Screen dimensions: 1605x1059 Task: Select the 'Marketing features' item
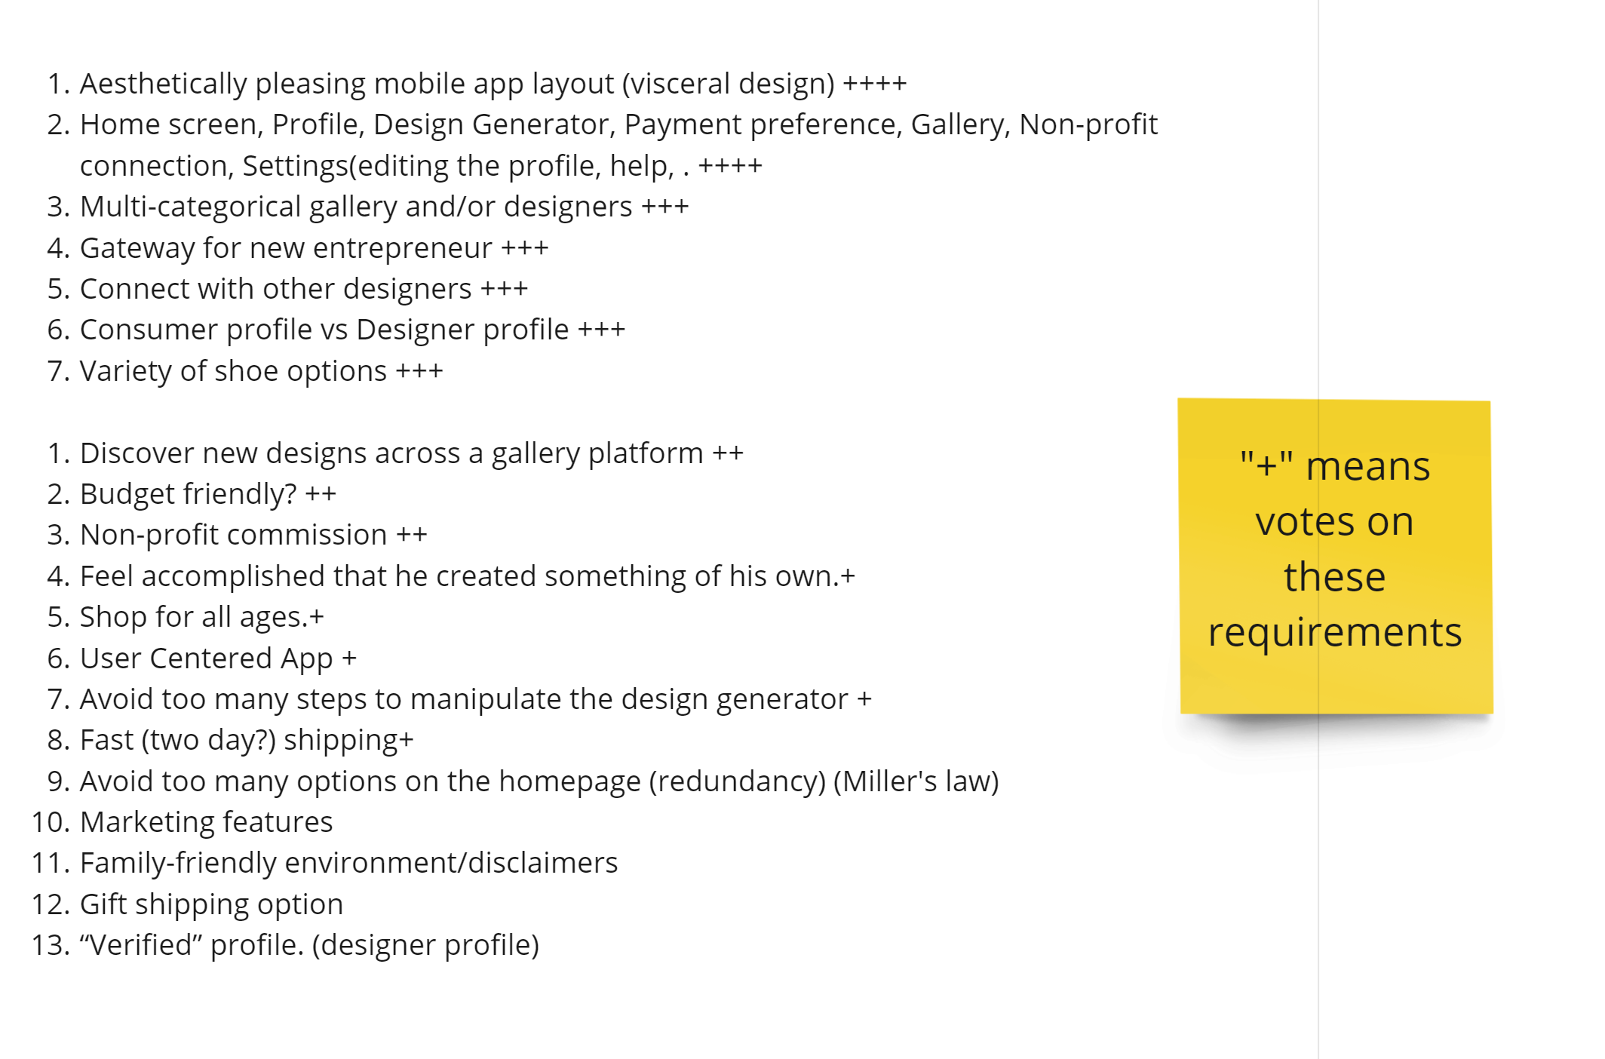click(x=206, y=822)
